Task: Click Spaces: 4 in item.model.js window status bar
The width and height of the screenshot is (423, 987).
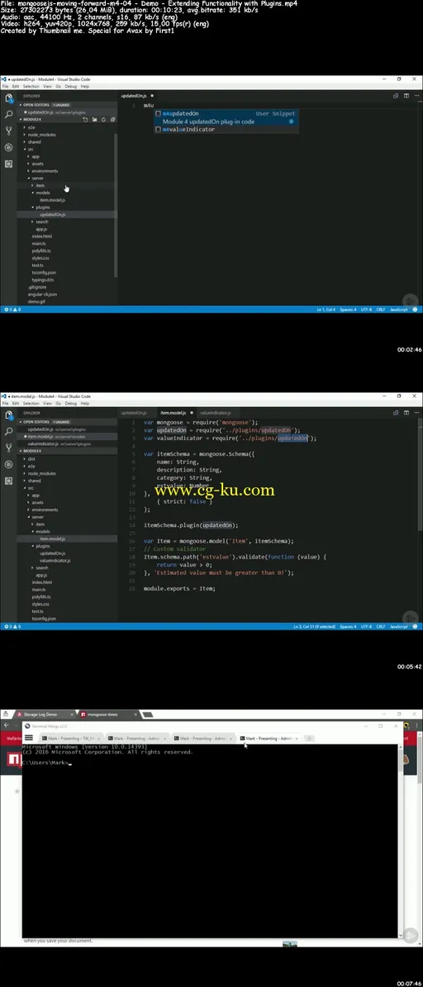Action: coord(349,627)
